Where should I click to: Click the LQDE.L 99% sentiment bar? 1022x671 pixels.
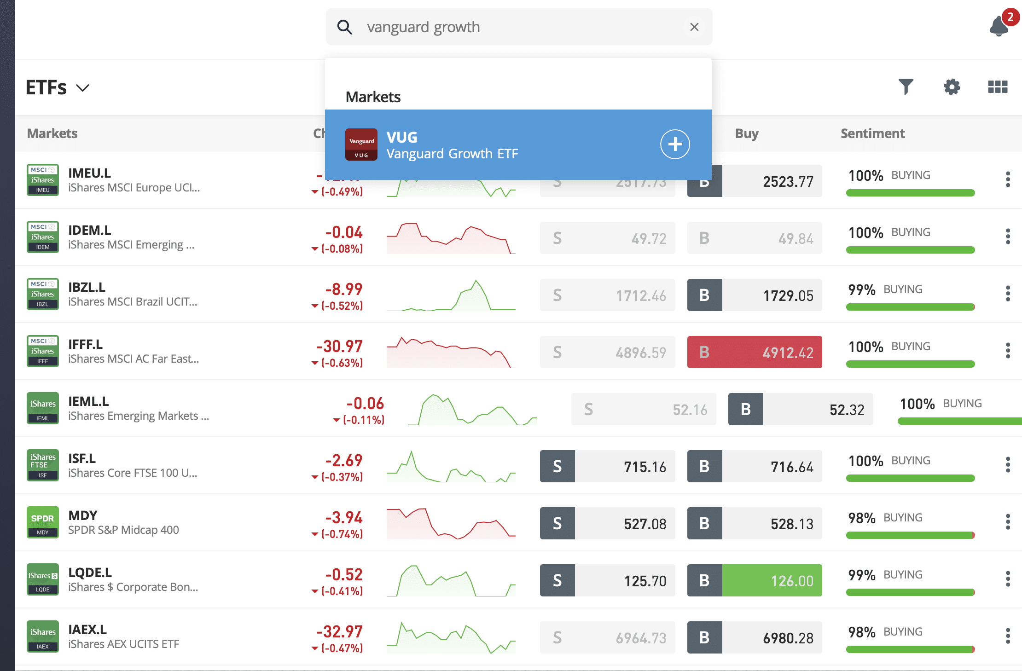pos(910,592)
